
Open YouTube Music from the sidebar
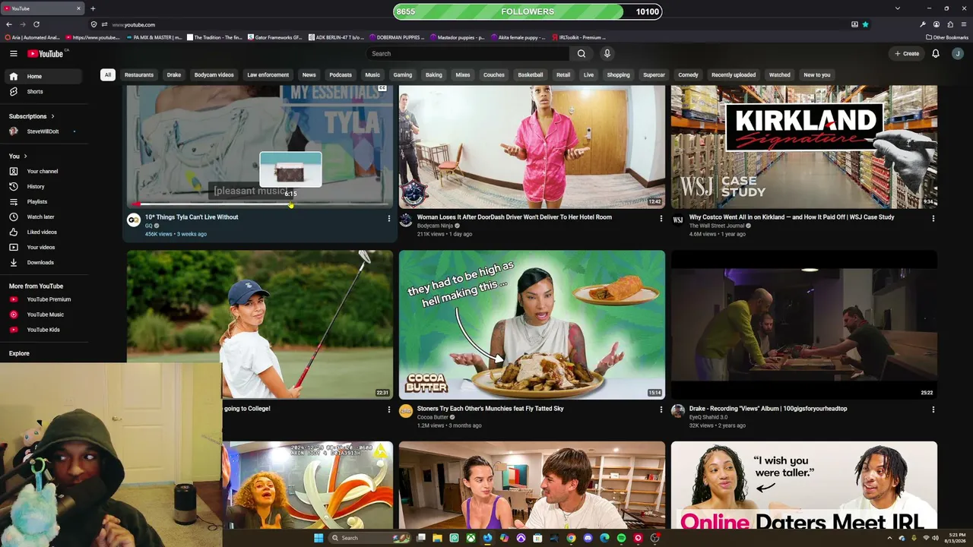point(44,315)
